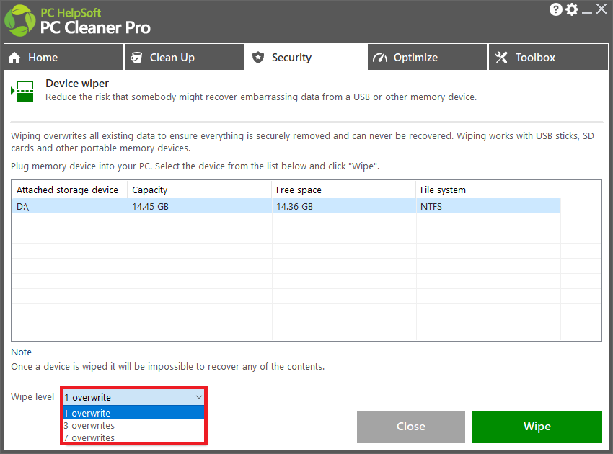Click the Note heading text
Screen dimensions: 613x454
point(21,352)
